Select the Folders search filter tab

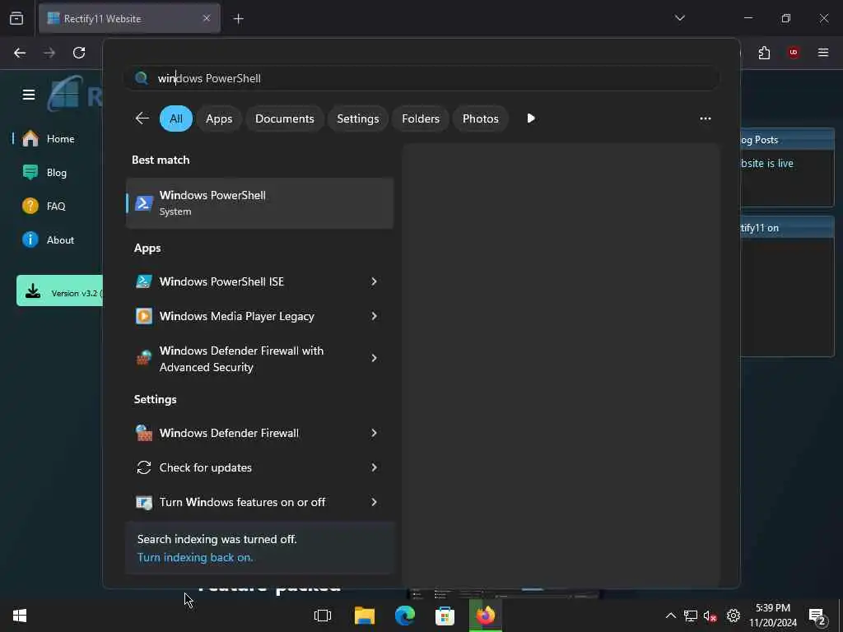pyautogui.click(x=421, y=118)
